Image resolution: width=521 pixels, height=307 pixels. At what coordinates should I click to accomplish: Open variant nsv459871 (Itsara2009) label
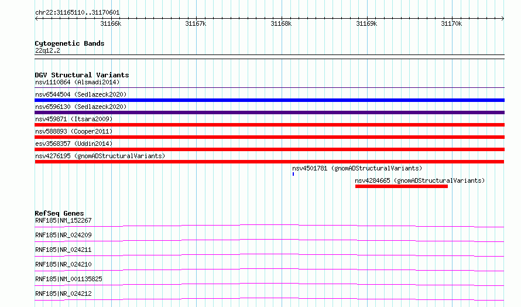(x=74, y=119)
